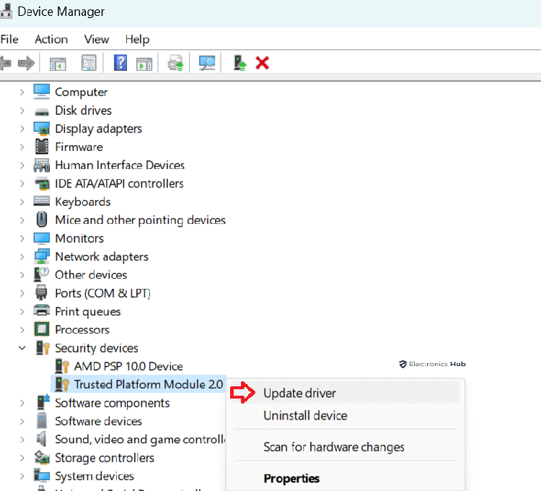Click Properties in the context menu
The height and width of the screenshot is (491, 541).
click(291, 478)
